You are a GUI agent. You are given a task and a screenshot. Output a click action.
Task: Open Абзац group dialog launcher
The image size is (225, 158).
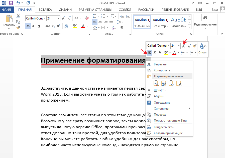130,34
